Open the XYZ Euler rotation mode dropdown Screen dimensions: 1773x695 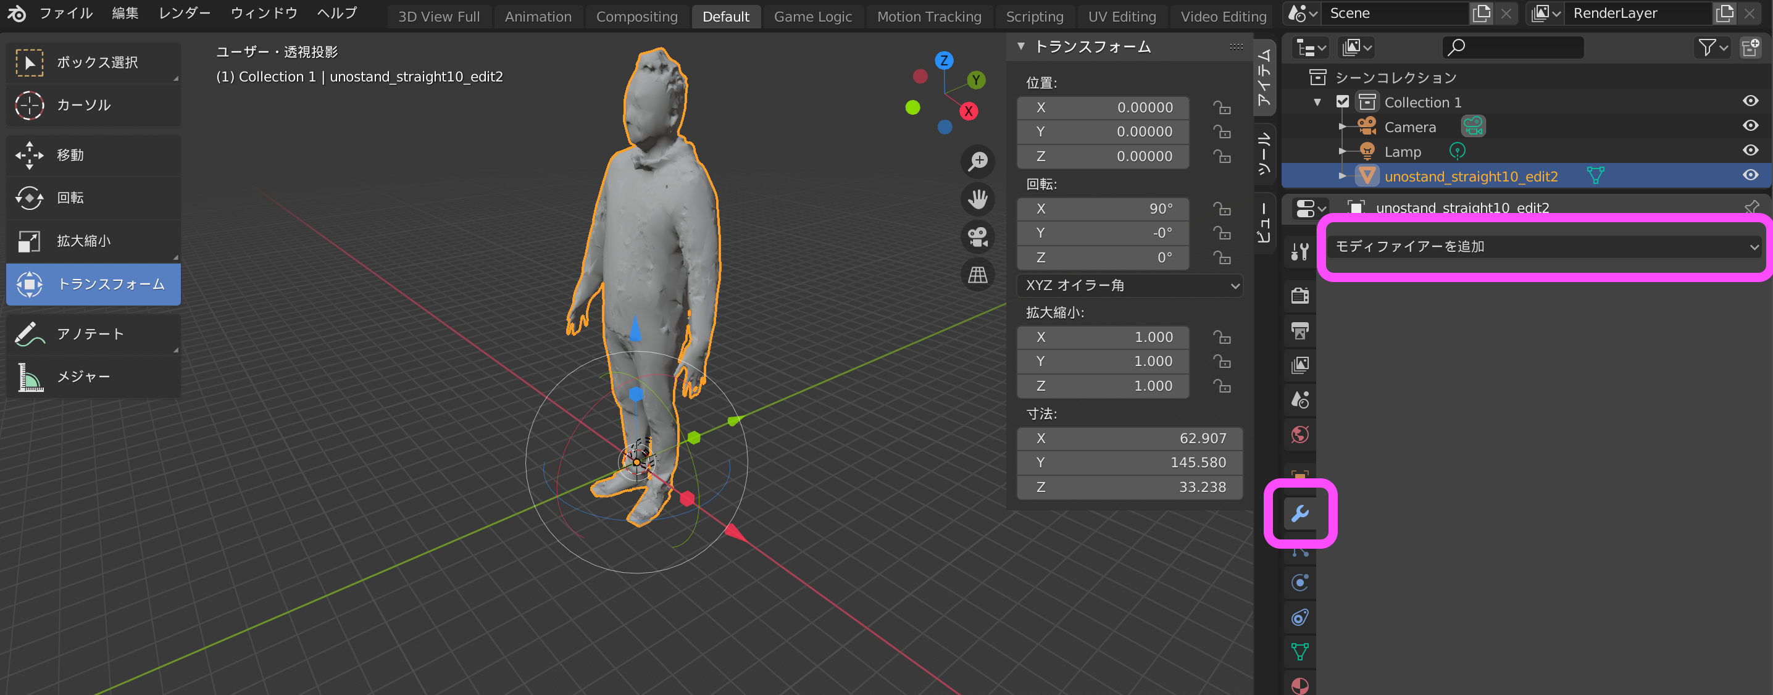1130,285
